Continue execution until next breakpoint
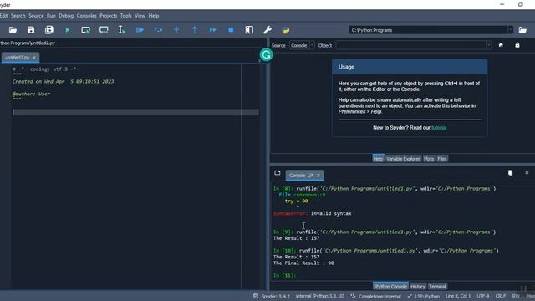 (213, 30)
